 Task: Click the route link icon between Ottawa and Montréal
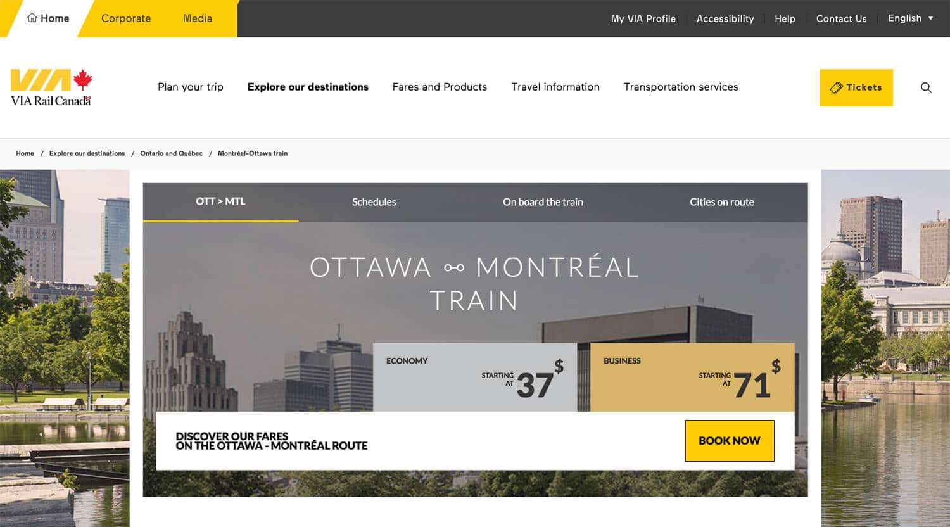coord(454,268)
